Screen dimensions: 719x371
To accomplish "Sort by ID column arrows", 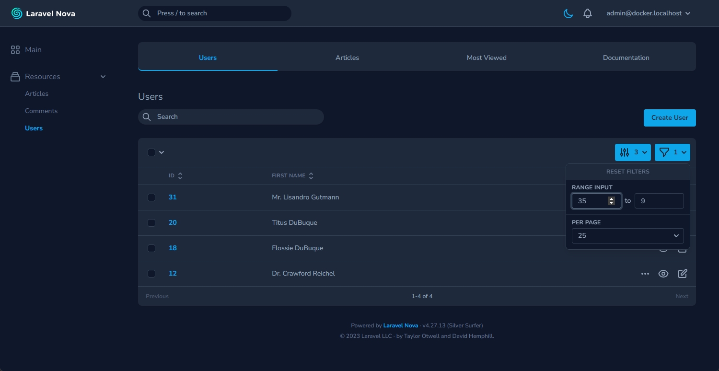I will point(180,176).
